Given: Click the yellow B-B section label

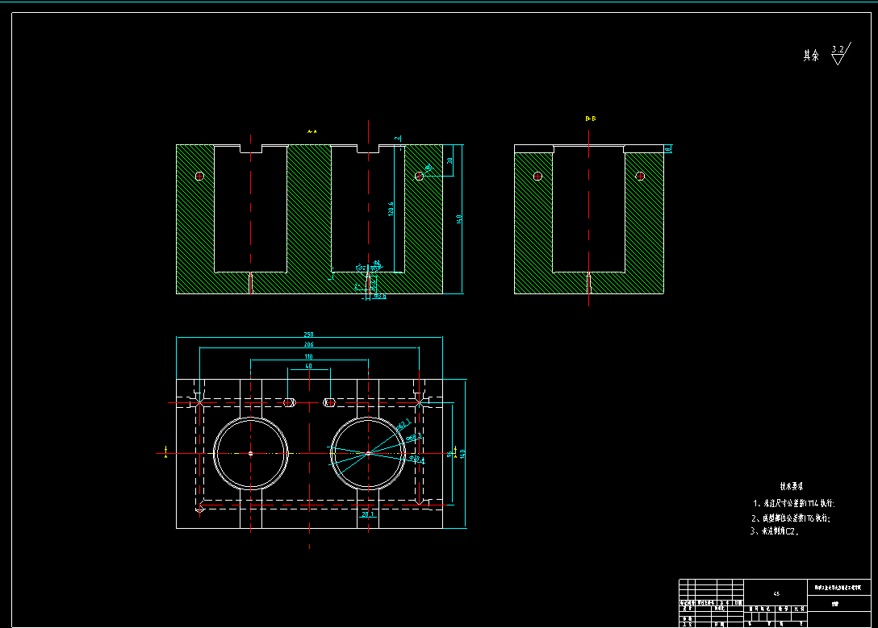Looking at the screenshot, I should (591, 119).
